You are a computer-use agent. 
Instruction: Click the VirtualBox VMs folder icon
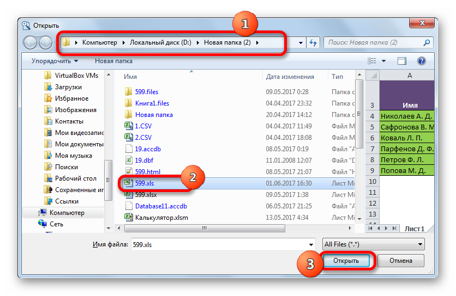47,76
